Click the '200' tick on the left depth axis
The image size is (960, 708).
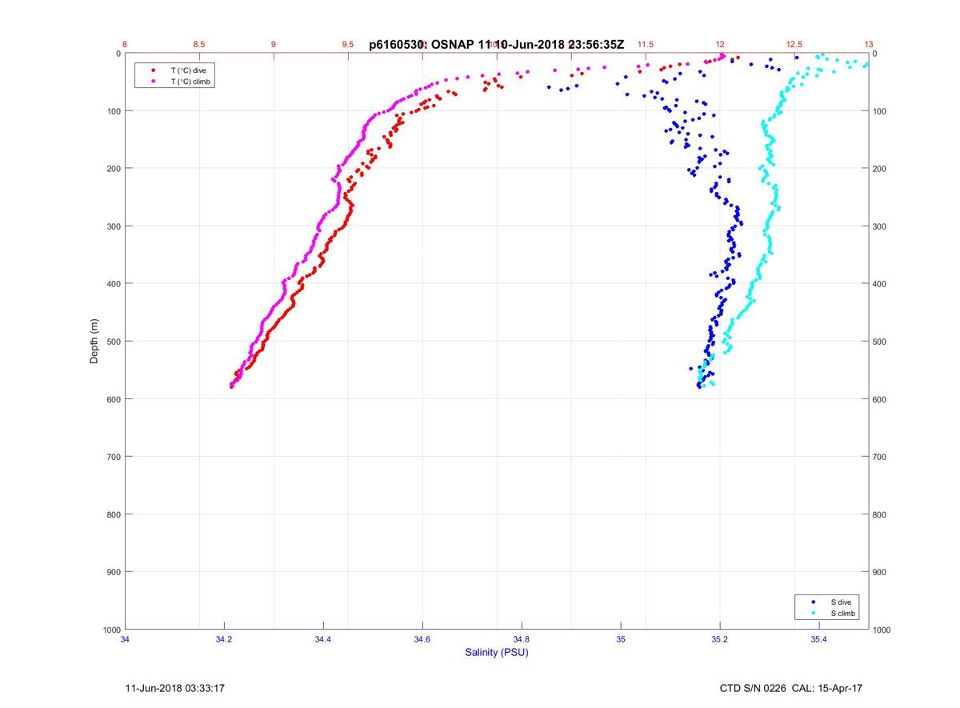113,169
